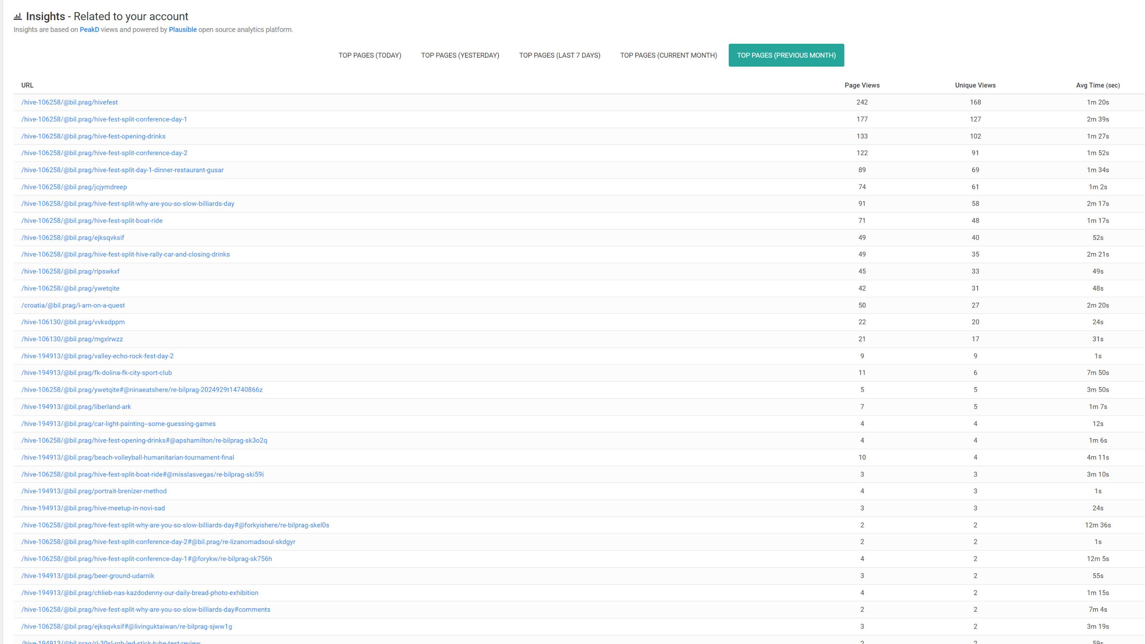
Task: Switch to Top Pages (Yesterday) tab
Action: 460,55
